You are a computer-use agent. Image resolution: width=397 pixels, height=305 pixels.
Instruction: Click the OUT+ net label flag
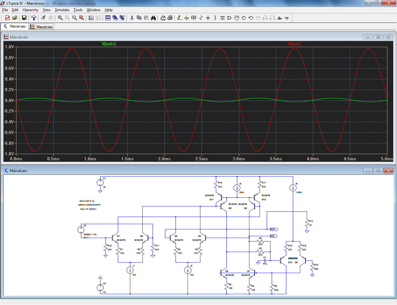pyautogui.click(x=274, y=229)
